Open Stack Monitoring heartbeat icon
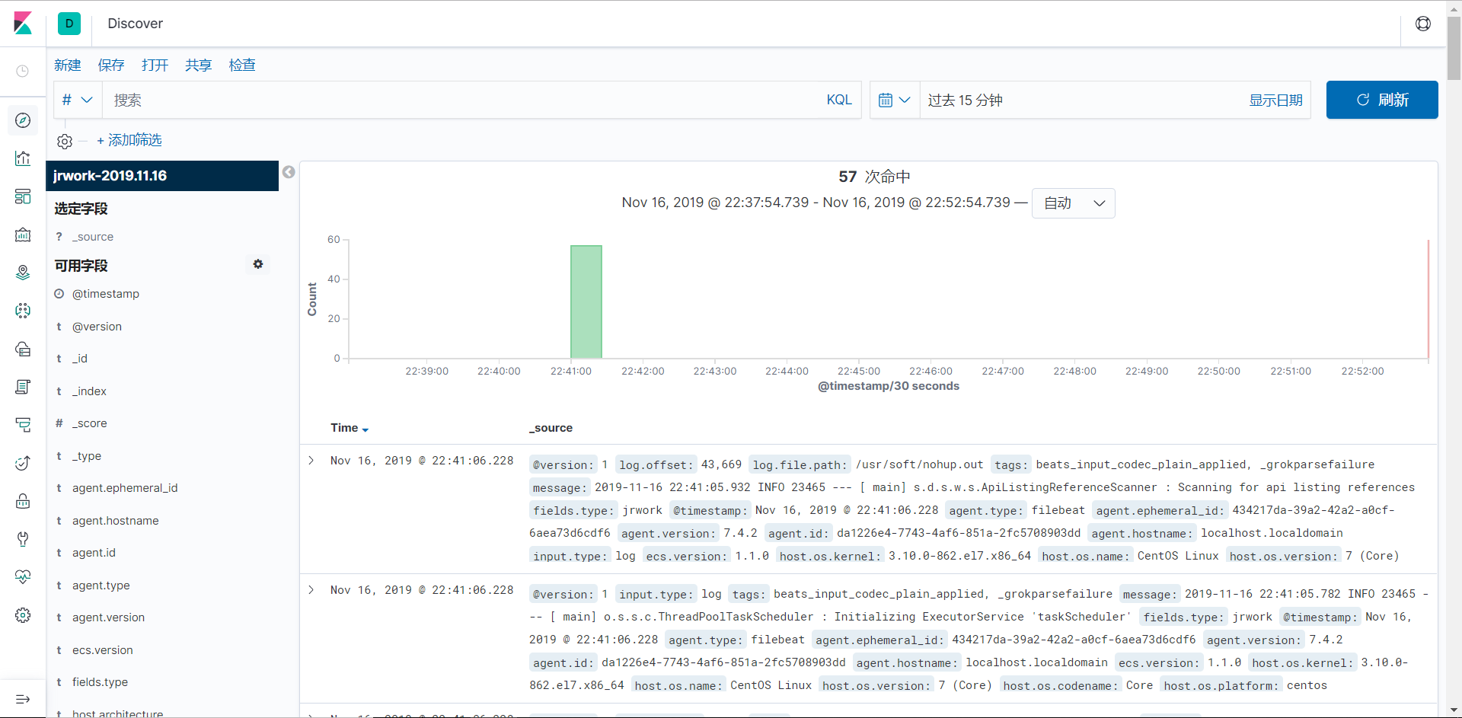 pos(23,577)
